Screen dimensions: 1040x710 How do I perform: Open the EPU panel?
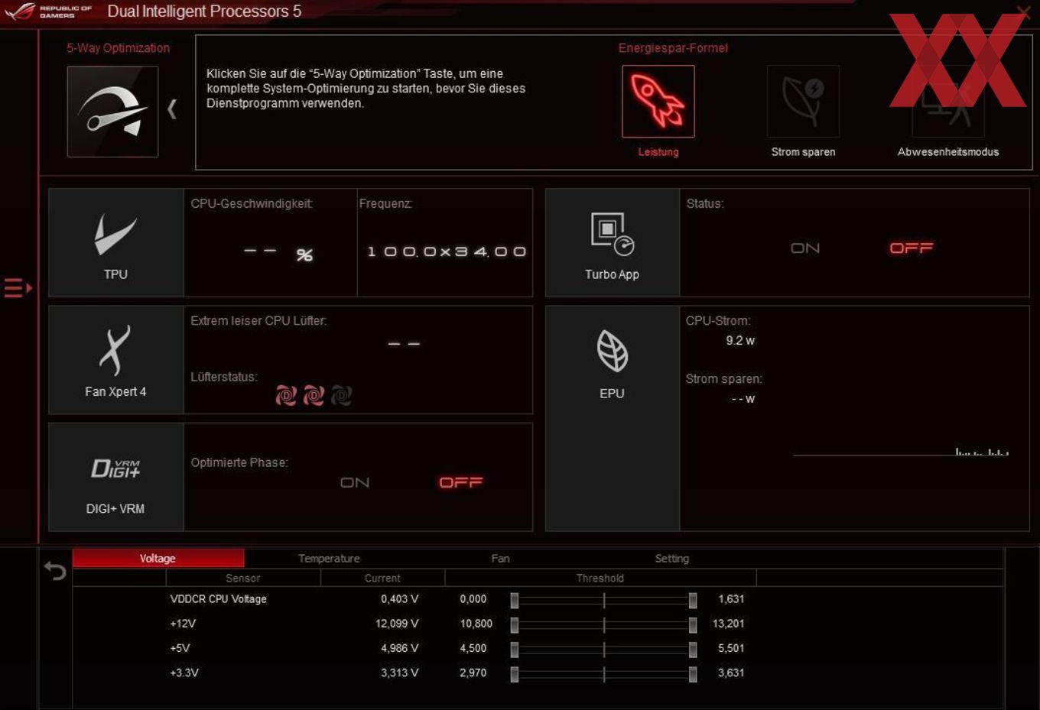[x=612, y=418]
